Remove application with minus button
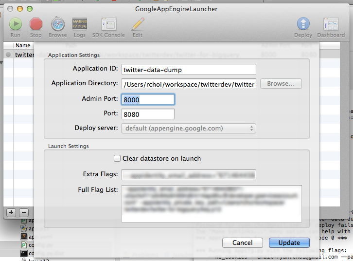The height and width of the screenshot is (261, 353). (x=24, y=212)
